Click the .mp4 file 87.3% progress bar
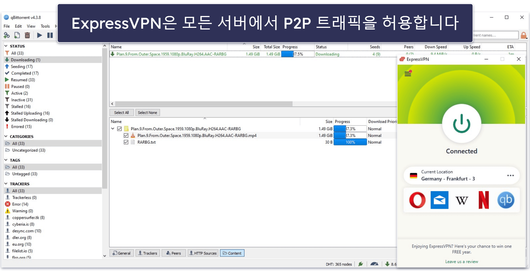Image resolution: width=530 pixels, height=271 pixels. [x=350, y=135]
